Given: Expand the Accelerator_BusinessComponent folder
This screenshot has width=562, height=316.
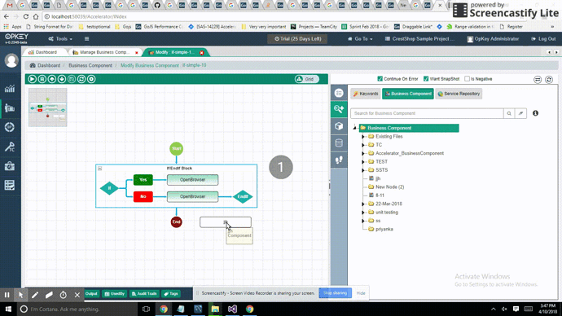Looking at the screenshot, I should pos(362,153).
